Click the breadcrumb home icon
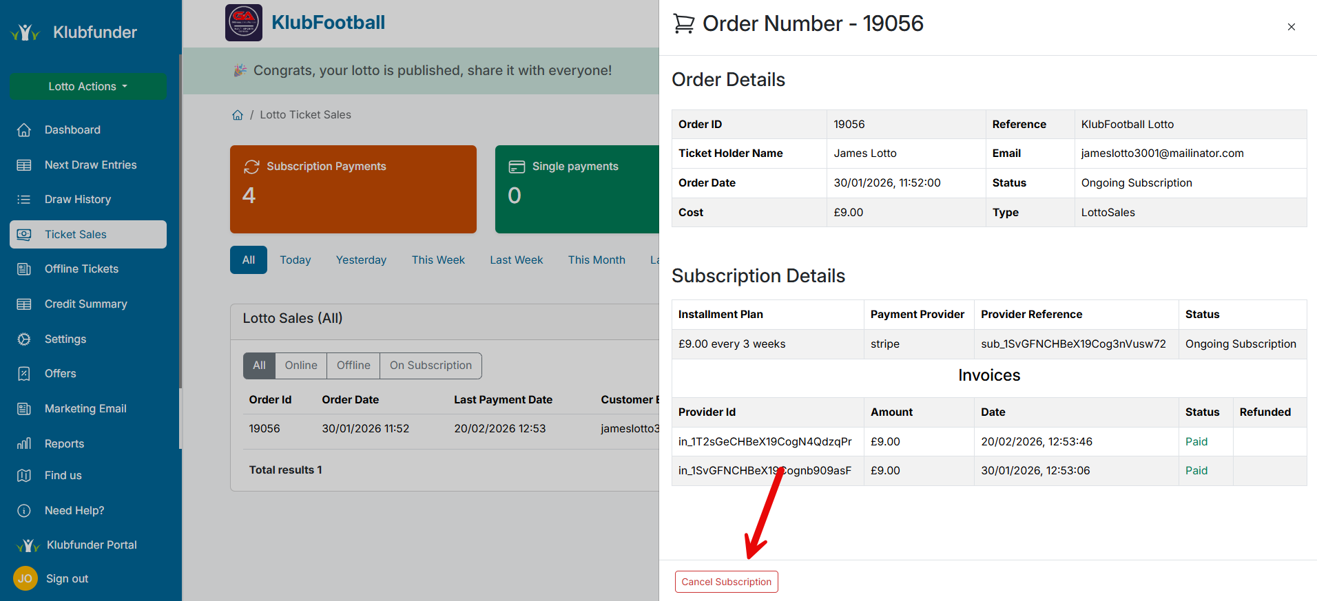 [238, 115]
